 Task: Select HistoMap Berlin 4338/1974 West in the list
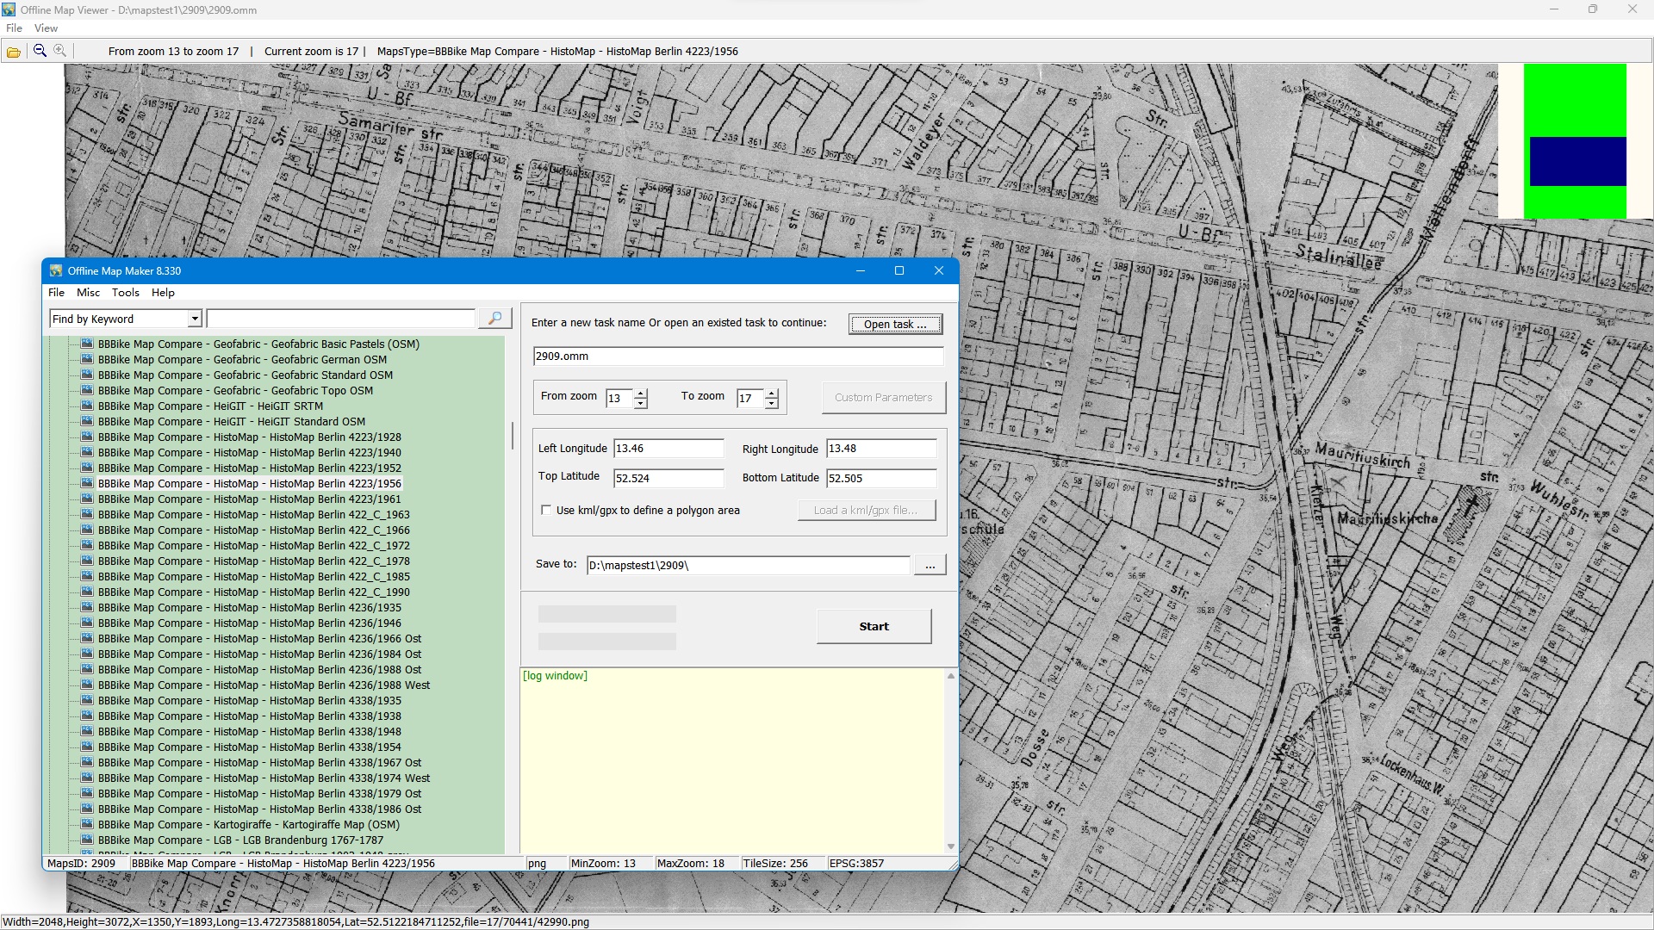[264, 778]
